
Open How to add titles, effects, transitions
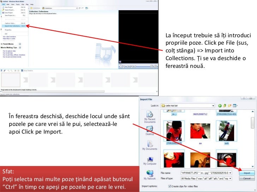14,55
